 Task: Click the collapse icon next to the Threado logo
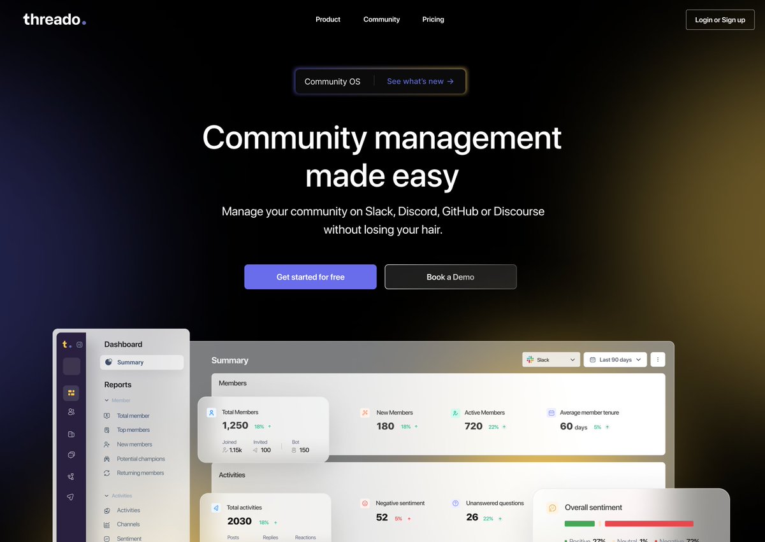click(x=78, y=344)
